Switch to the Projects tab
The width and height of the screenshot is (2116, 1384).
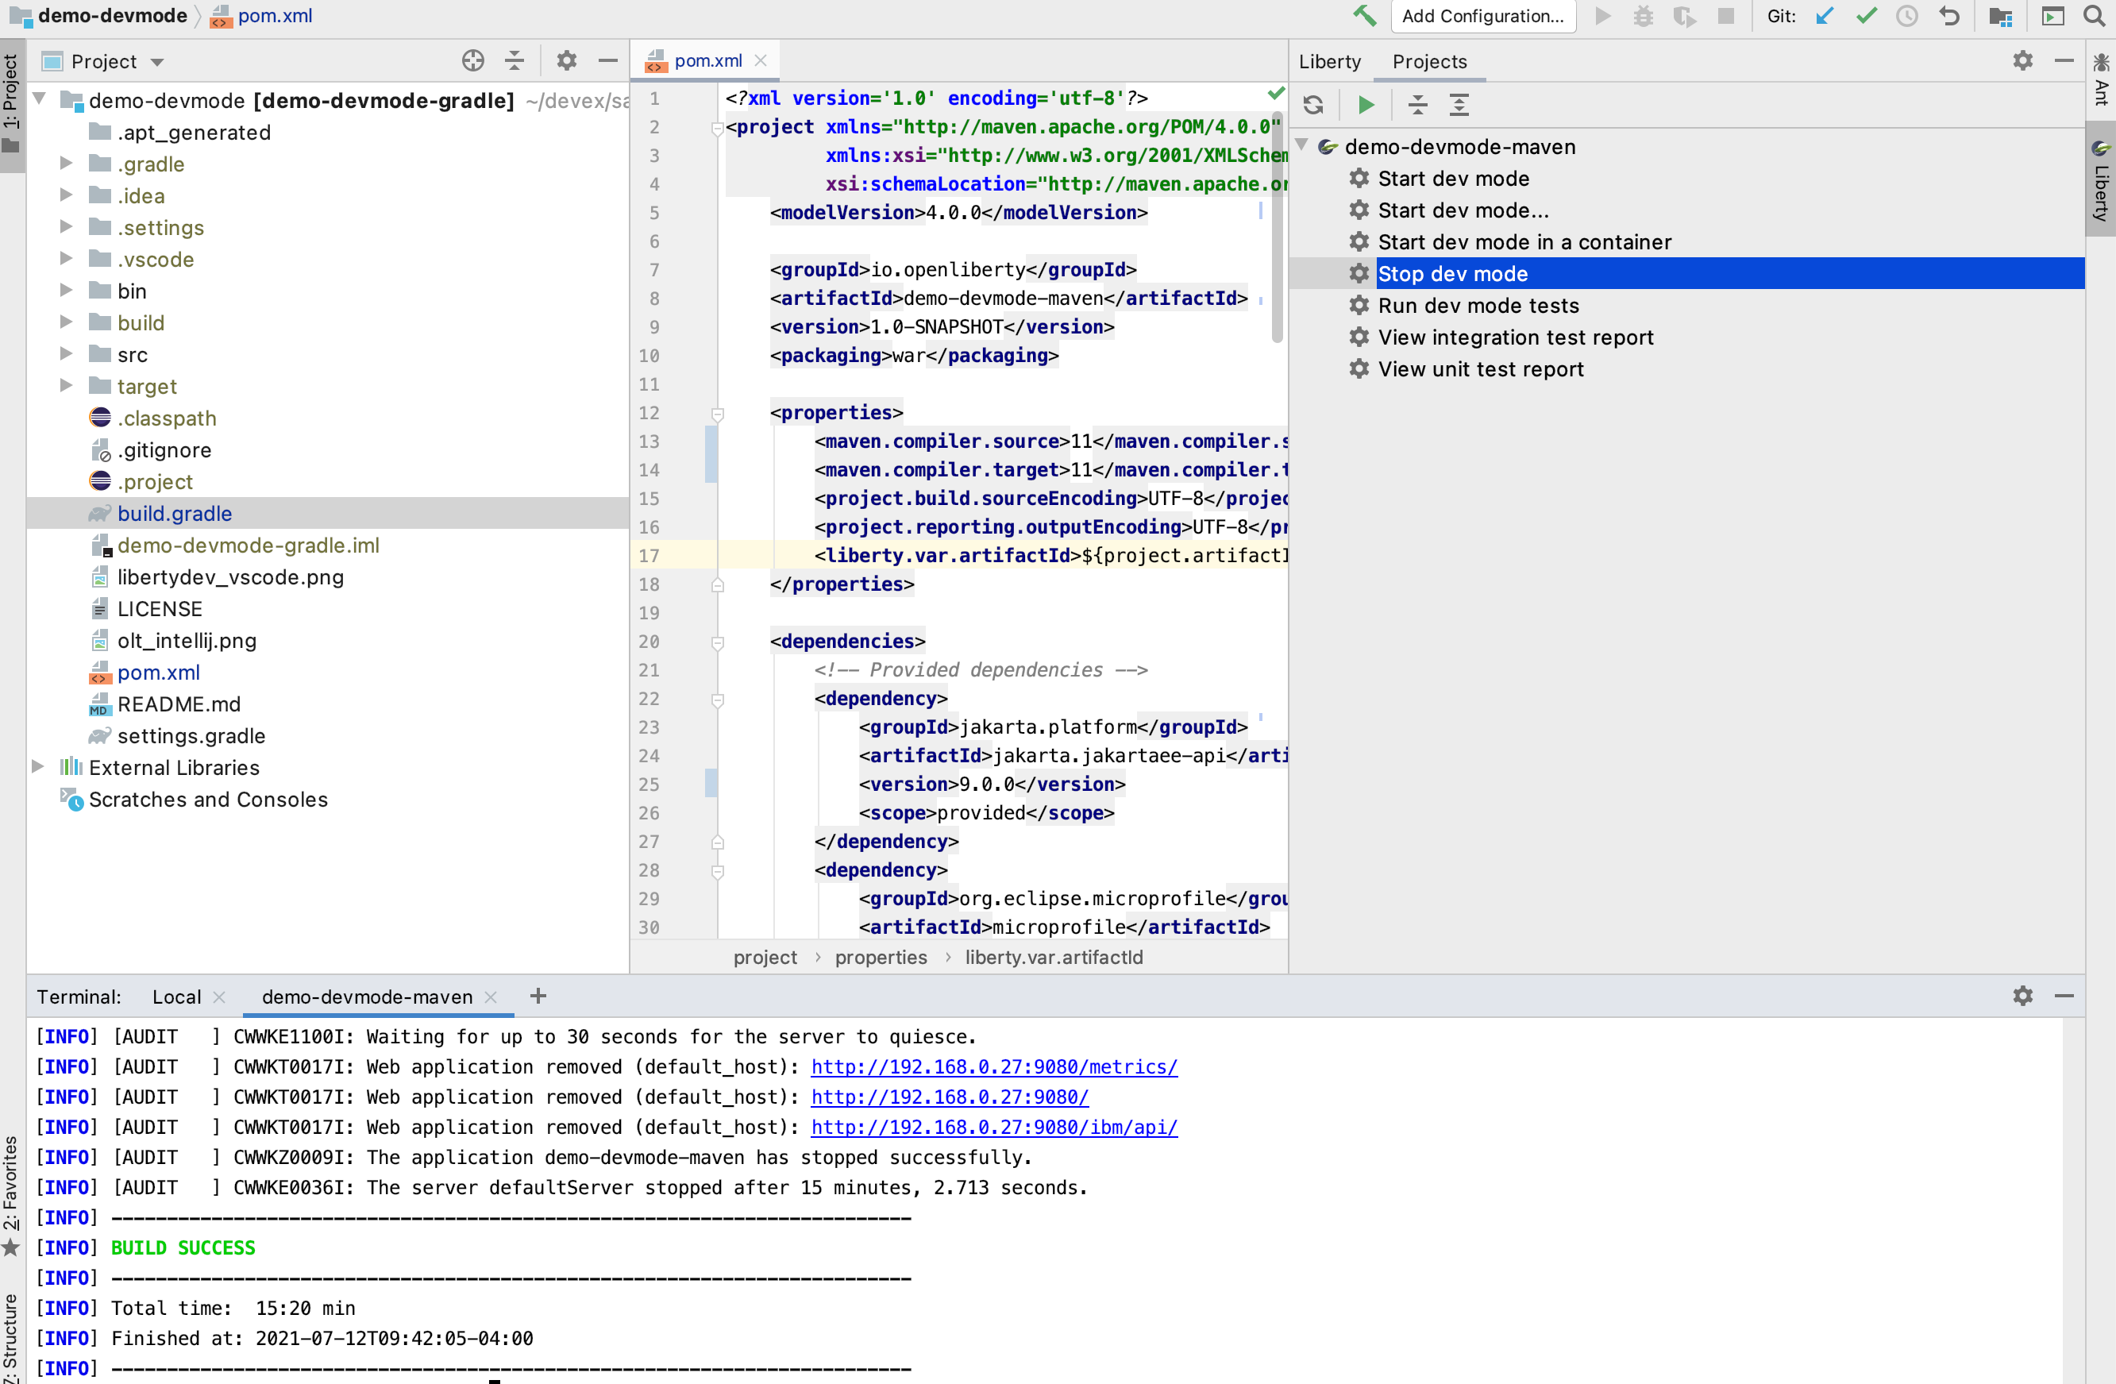pyautogui.click(x=1430, y=61)
